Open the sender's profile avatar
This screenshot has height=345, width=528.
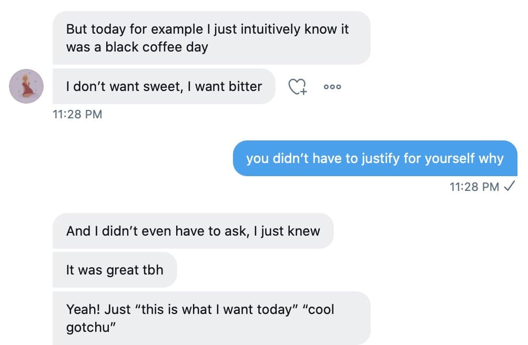[x=26, y=86]
